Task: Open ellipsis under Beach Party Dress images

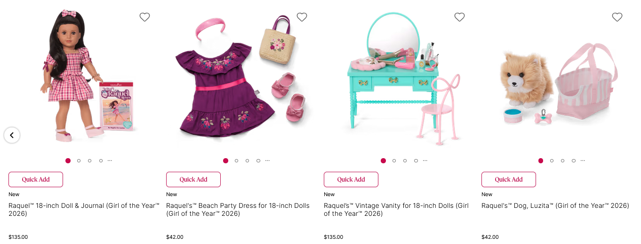Action: click(x=267, y=160)
